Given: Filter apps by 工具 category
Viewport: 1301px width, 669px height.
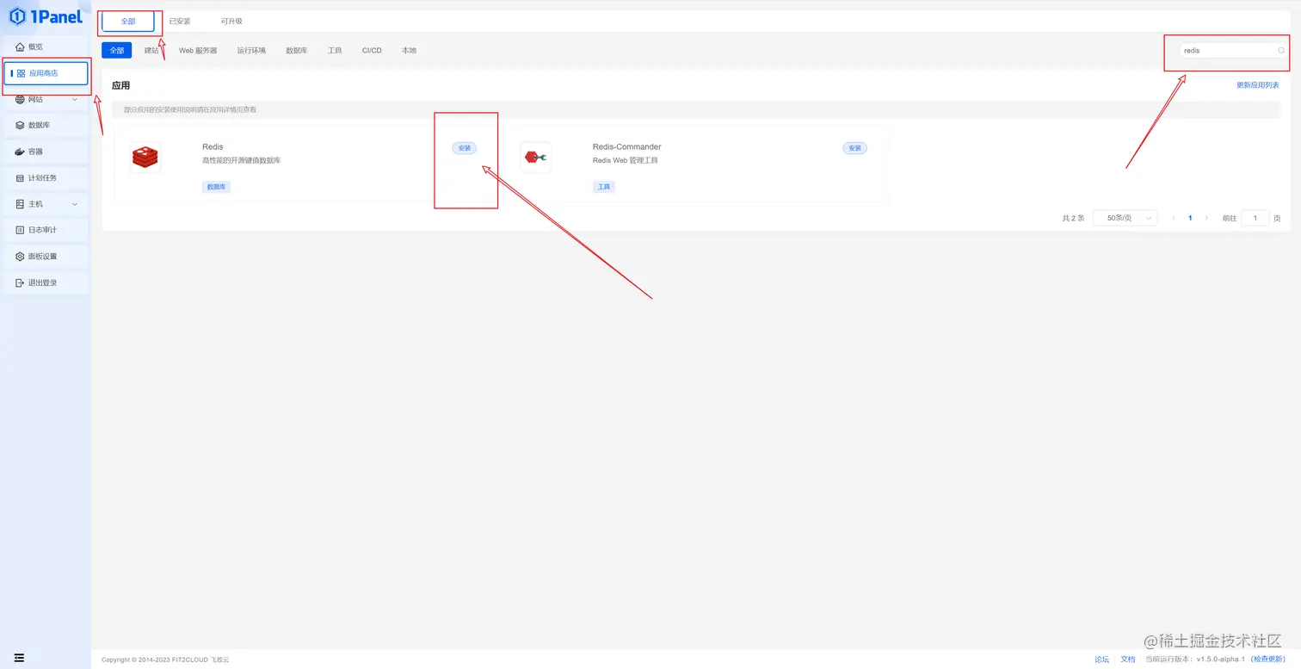Looking at the screenshot, I should coord(335,51).
